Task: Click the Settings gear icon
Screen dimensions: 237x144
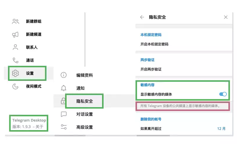Action: click(x=15, y=73)
